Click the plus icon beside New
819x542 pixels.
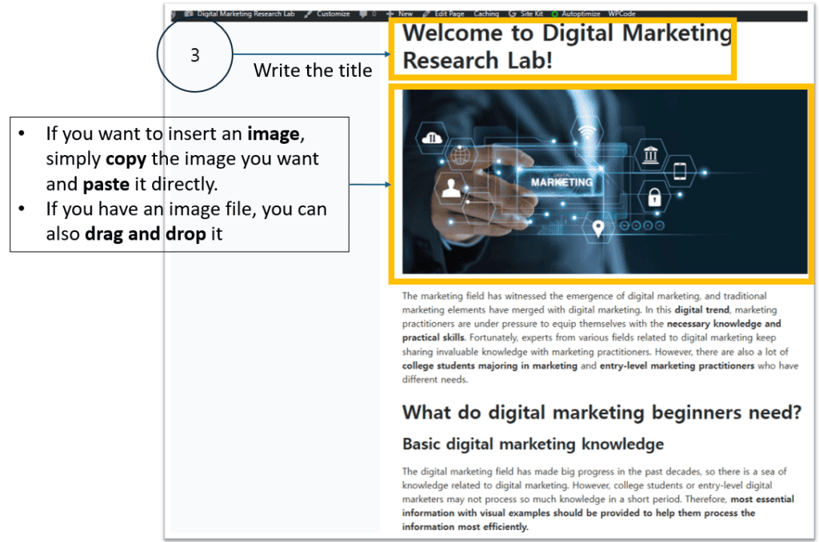click(390, 14)
